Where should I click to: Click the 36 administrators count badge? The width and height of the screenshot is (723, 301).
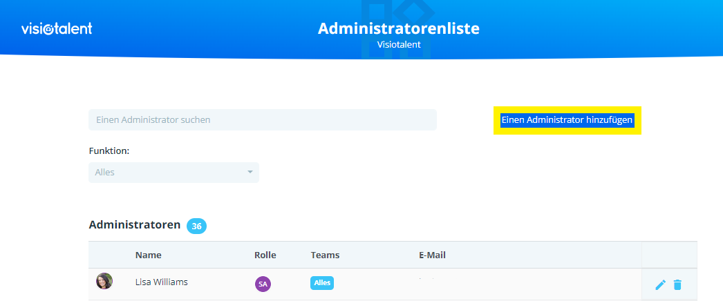[196, 226]
